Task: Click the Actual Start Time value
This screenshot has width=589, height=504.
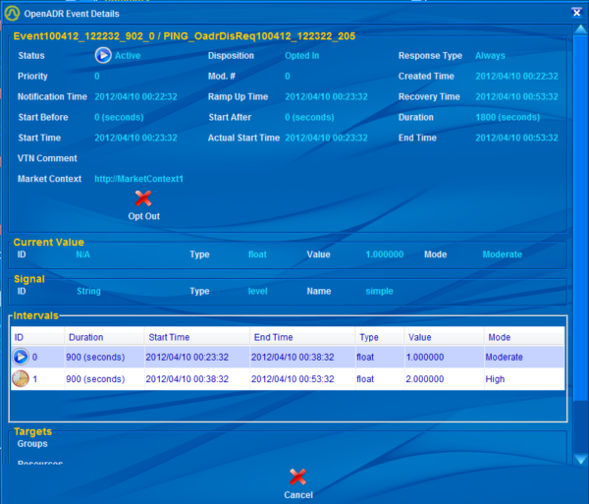Action: pyautogui.click(x=326, y=138)
